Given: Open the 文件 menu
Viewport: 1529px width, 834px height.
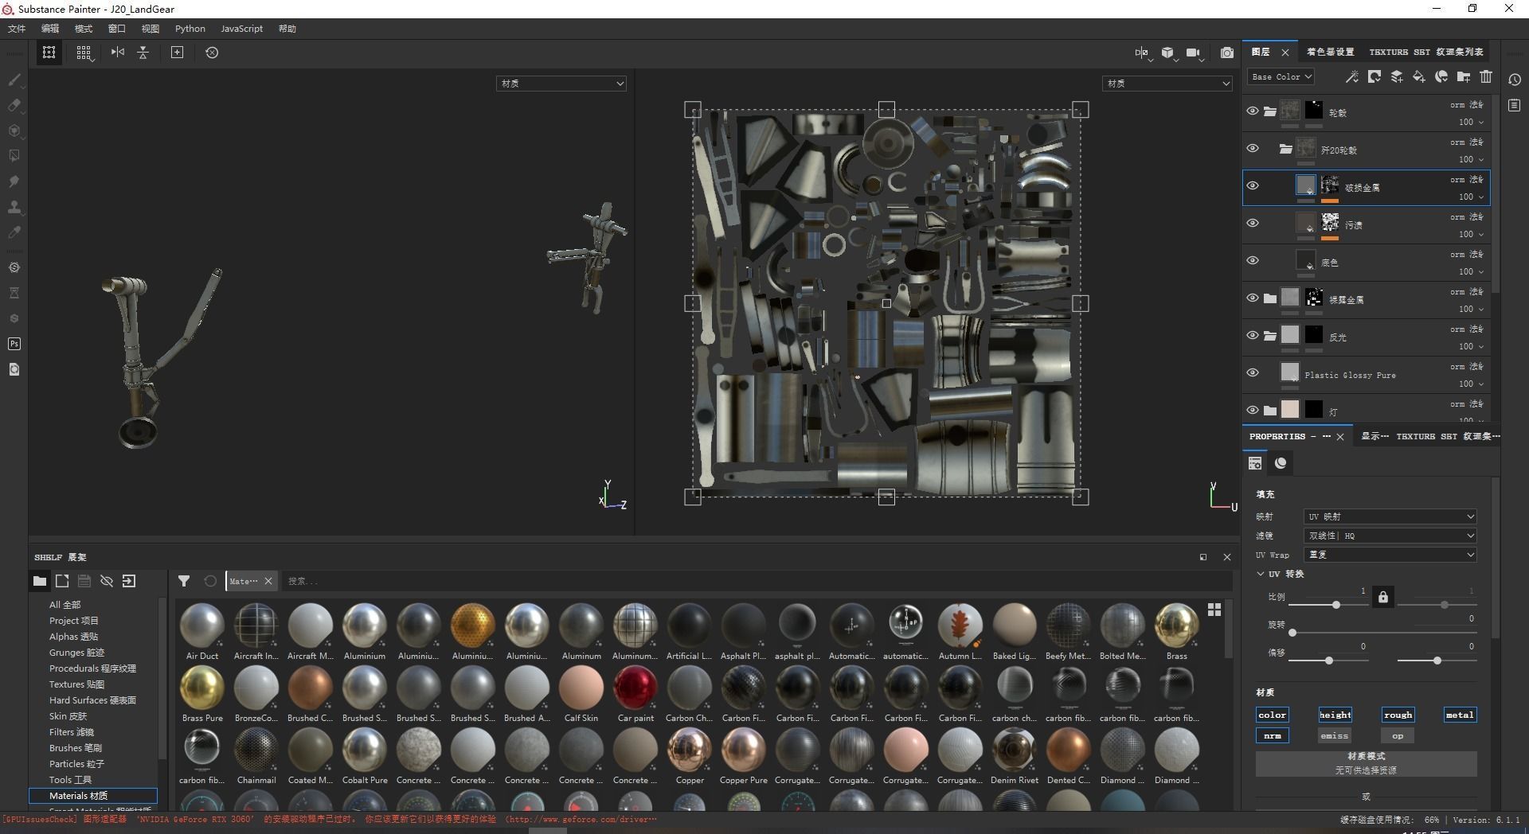Looking at the screenshot, I should [x=17, y=29].
